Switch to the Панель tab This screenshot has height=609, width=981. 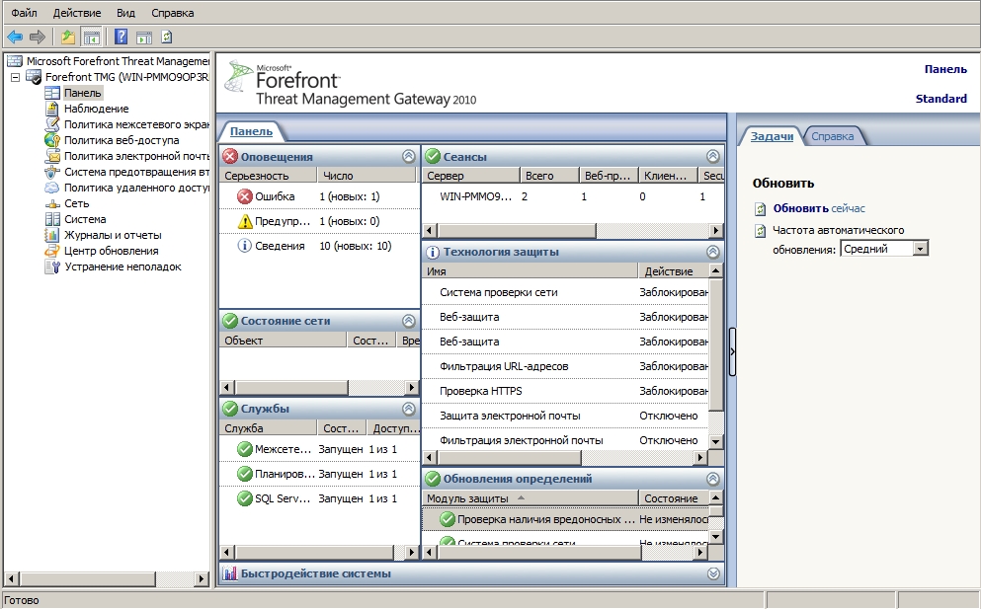(251, 131)
